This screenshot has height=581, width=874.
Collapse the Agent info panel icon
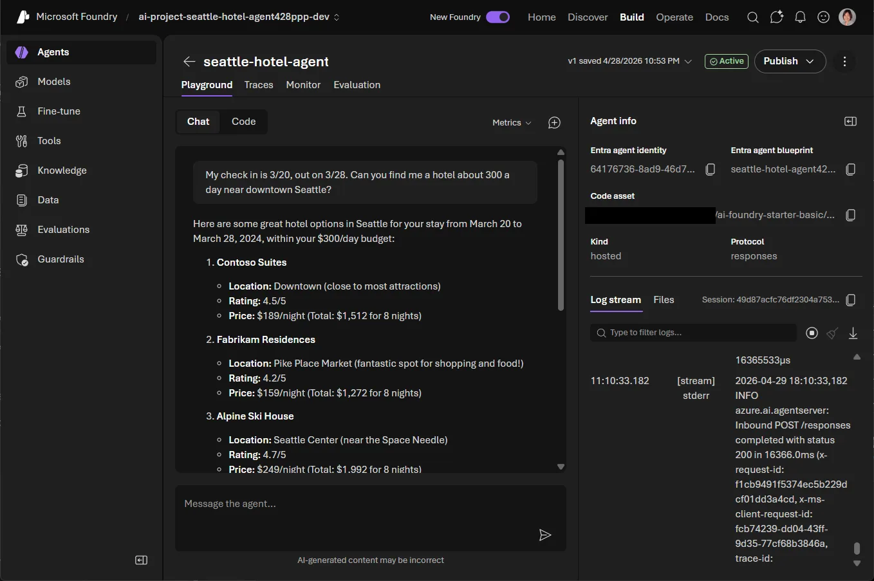850,121
